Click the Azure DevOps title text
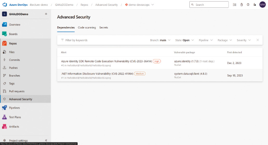Viewport: 268px width, 145px height. [x=18, y=5]
